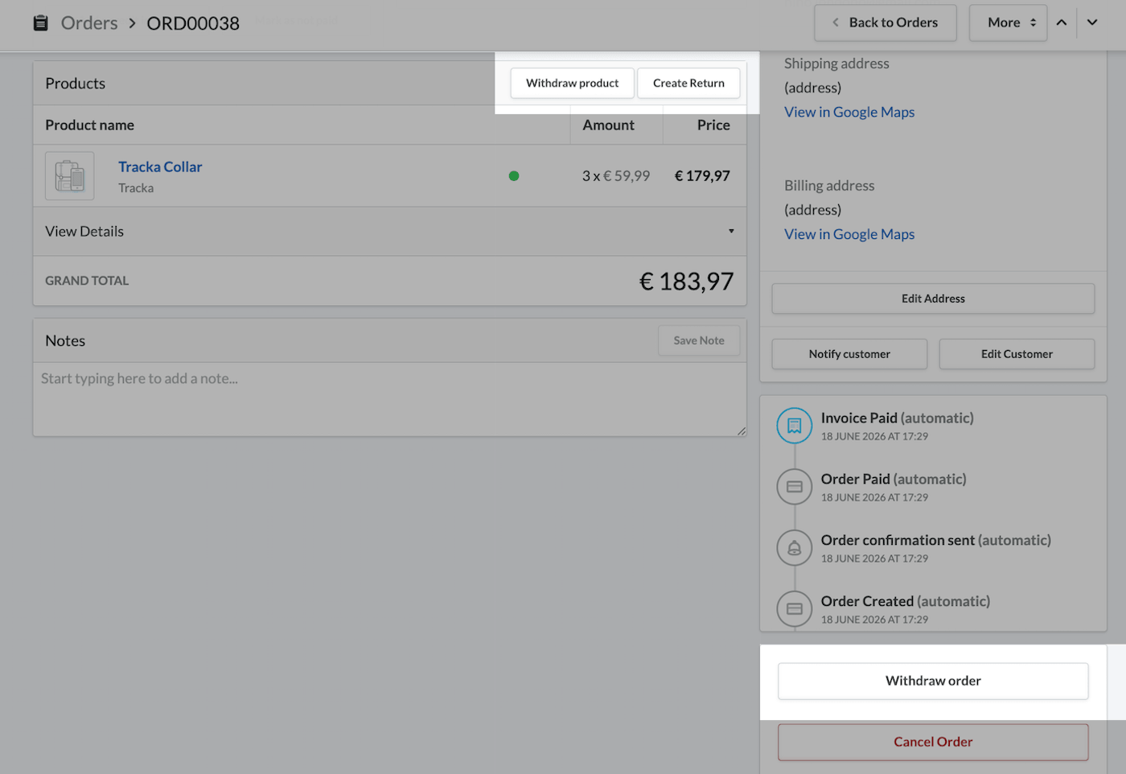1126x774 pixels.
Task: Select the 3 x € 59,99 amount
Action: [x=616, y=175]
